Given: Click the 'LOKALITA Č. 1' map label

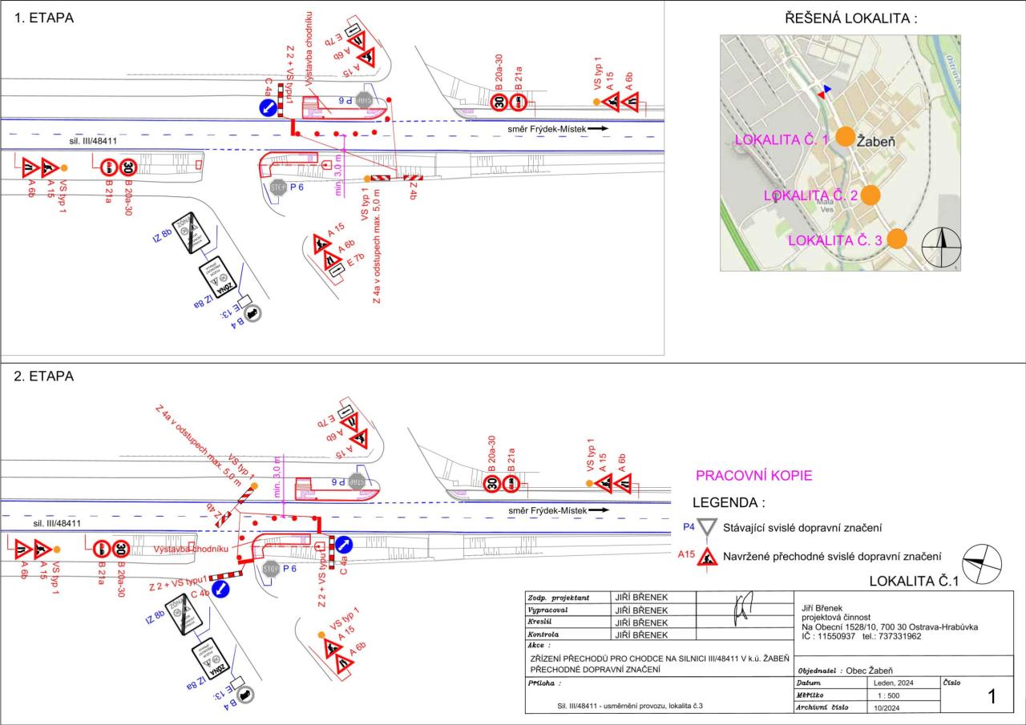Looking at the screenshot, I should pyautogui.click(x=782, y=140).
